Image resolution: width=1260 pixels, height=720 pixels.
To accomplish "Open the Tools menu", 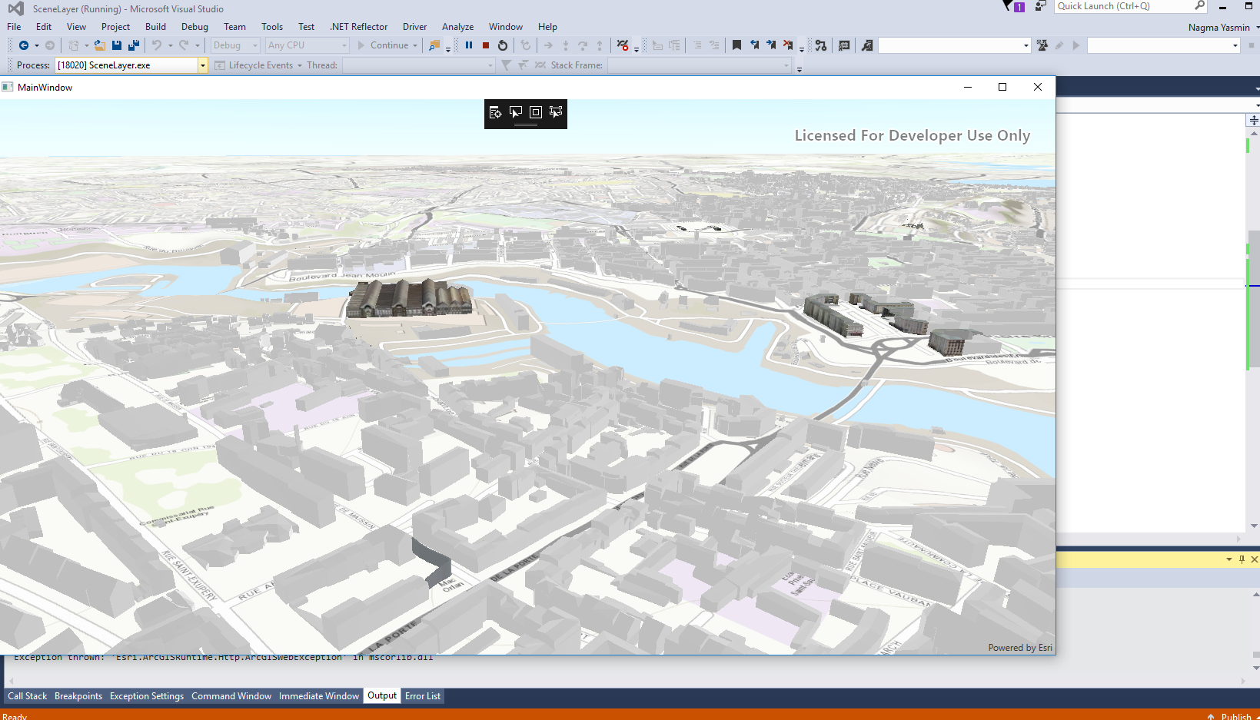I will click(x=272, y=26).
